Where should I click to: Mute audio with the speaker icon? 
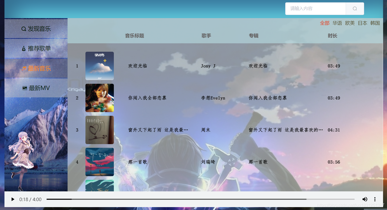(x=365, y=199)
